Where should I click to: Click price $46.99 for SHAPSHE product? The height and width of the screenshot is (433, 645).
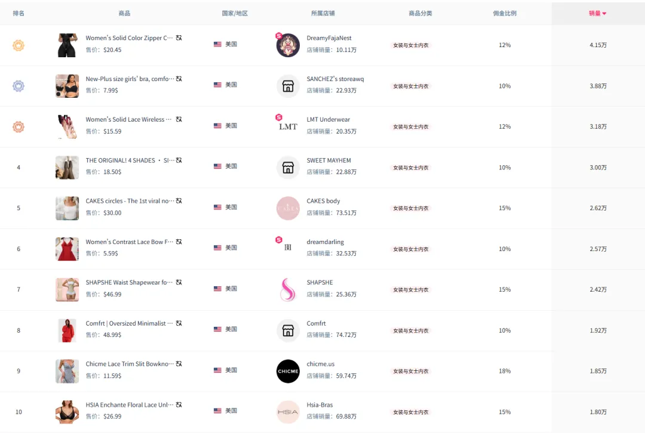coord(112,294)
